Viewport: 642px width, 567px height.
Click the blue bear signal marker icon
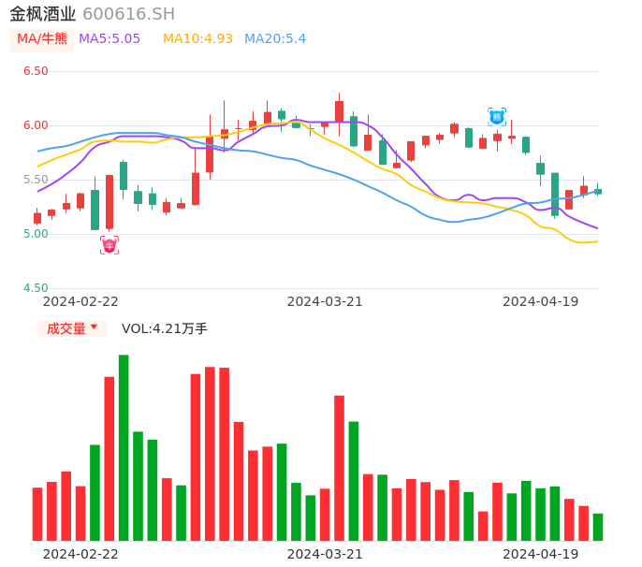[x=497, y=117]
